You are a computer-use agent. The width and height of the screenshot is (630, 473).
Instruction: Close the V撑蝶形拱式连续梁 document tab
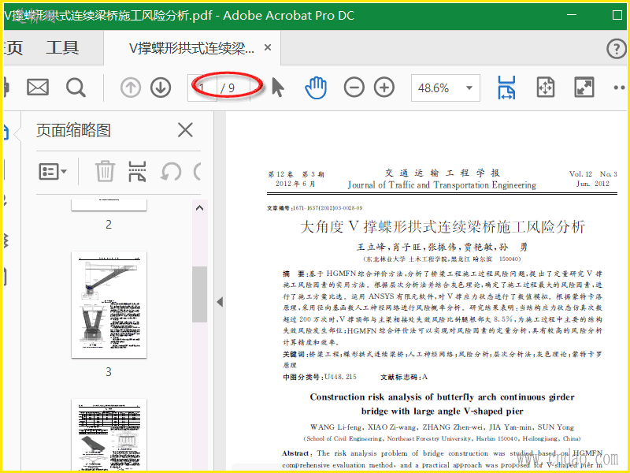(x=268, y=48)
